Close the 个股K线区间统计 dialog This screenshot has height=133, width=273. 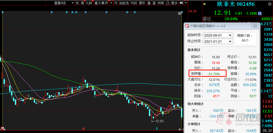255,26
